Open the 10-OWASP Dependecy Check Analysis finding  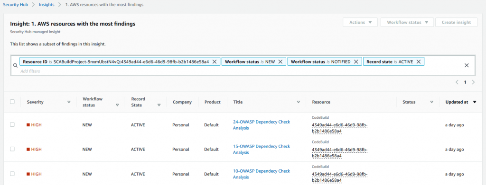(x=262, y=174)
